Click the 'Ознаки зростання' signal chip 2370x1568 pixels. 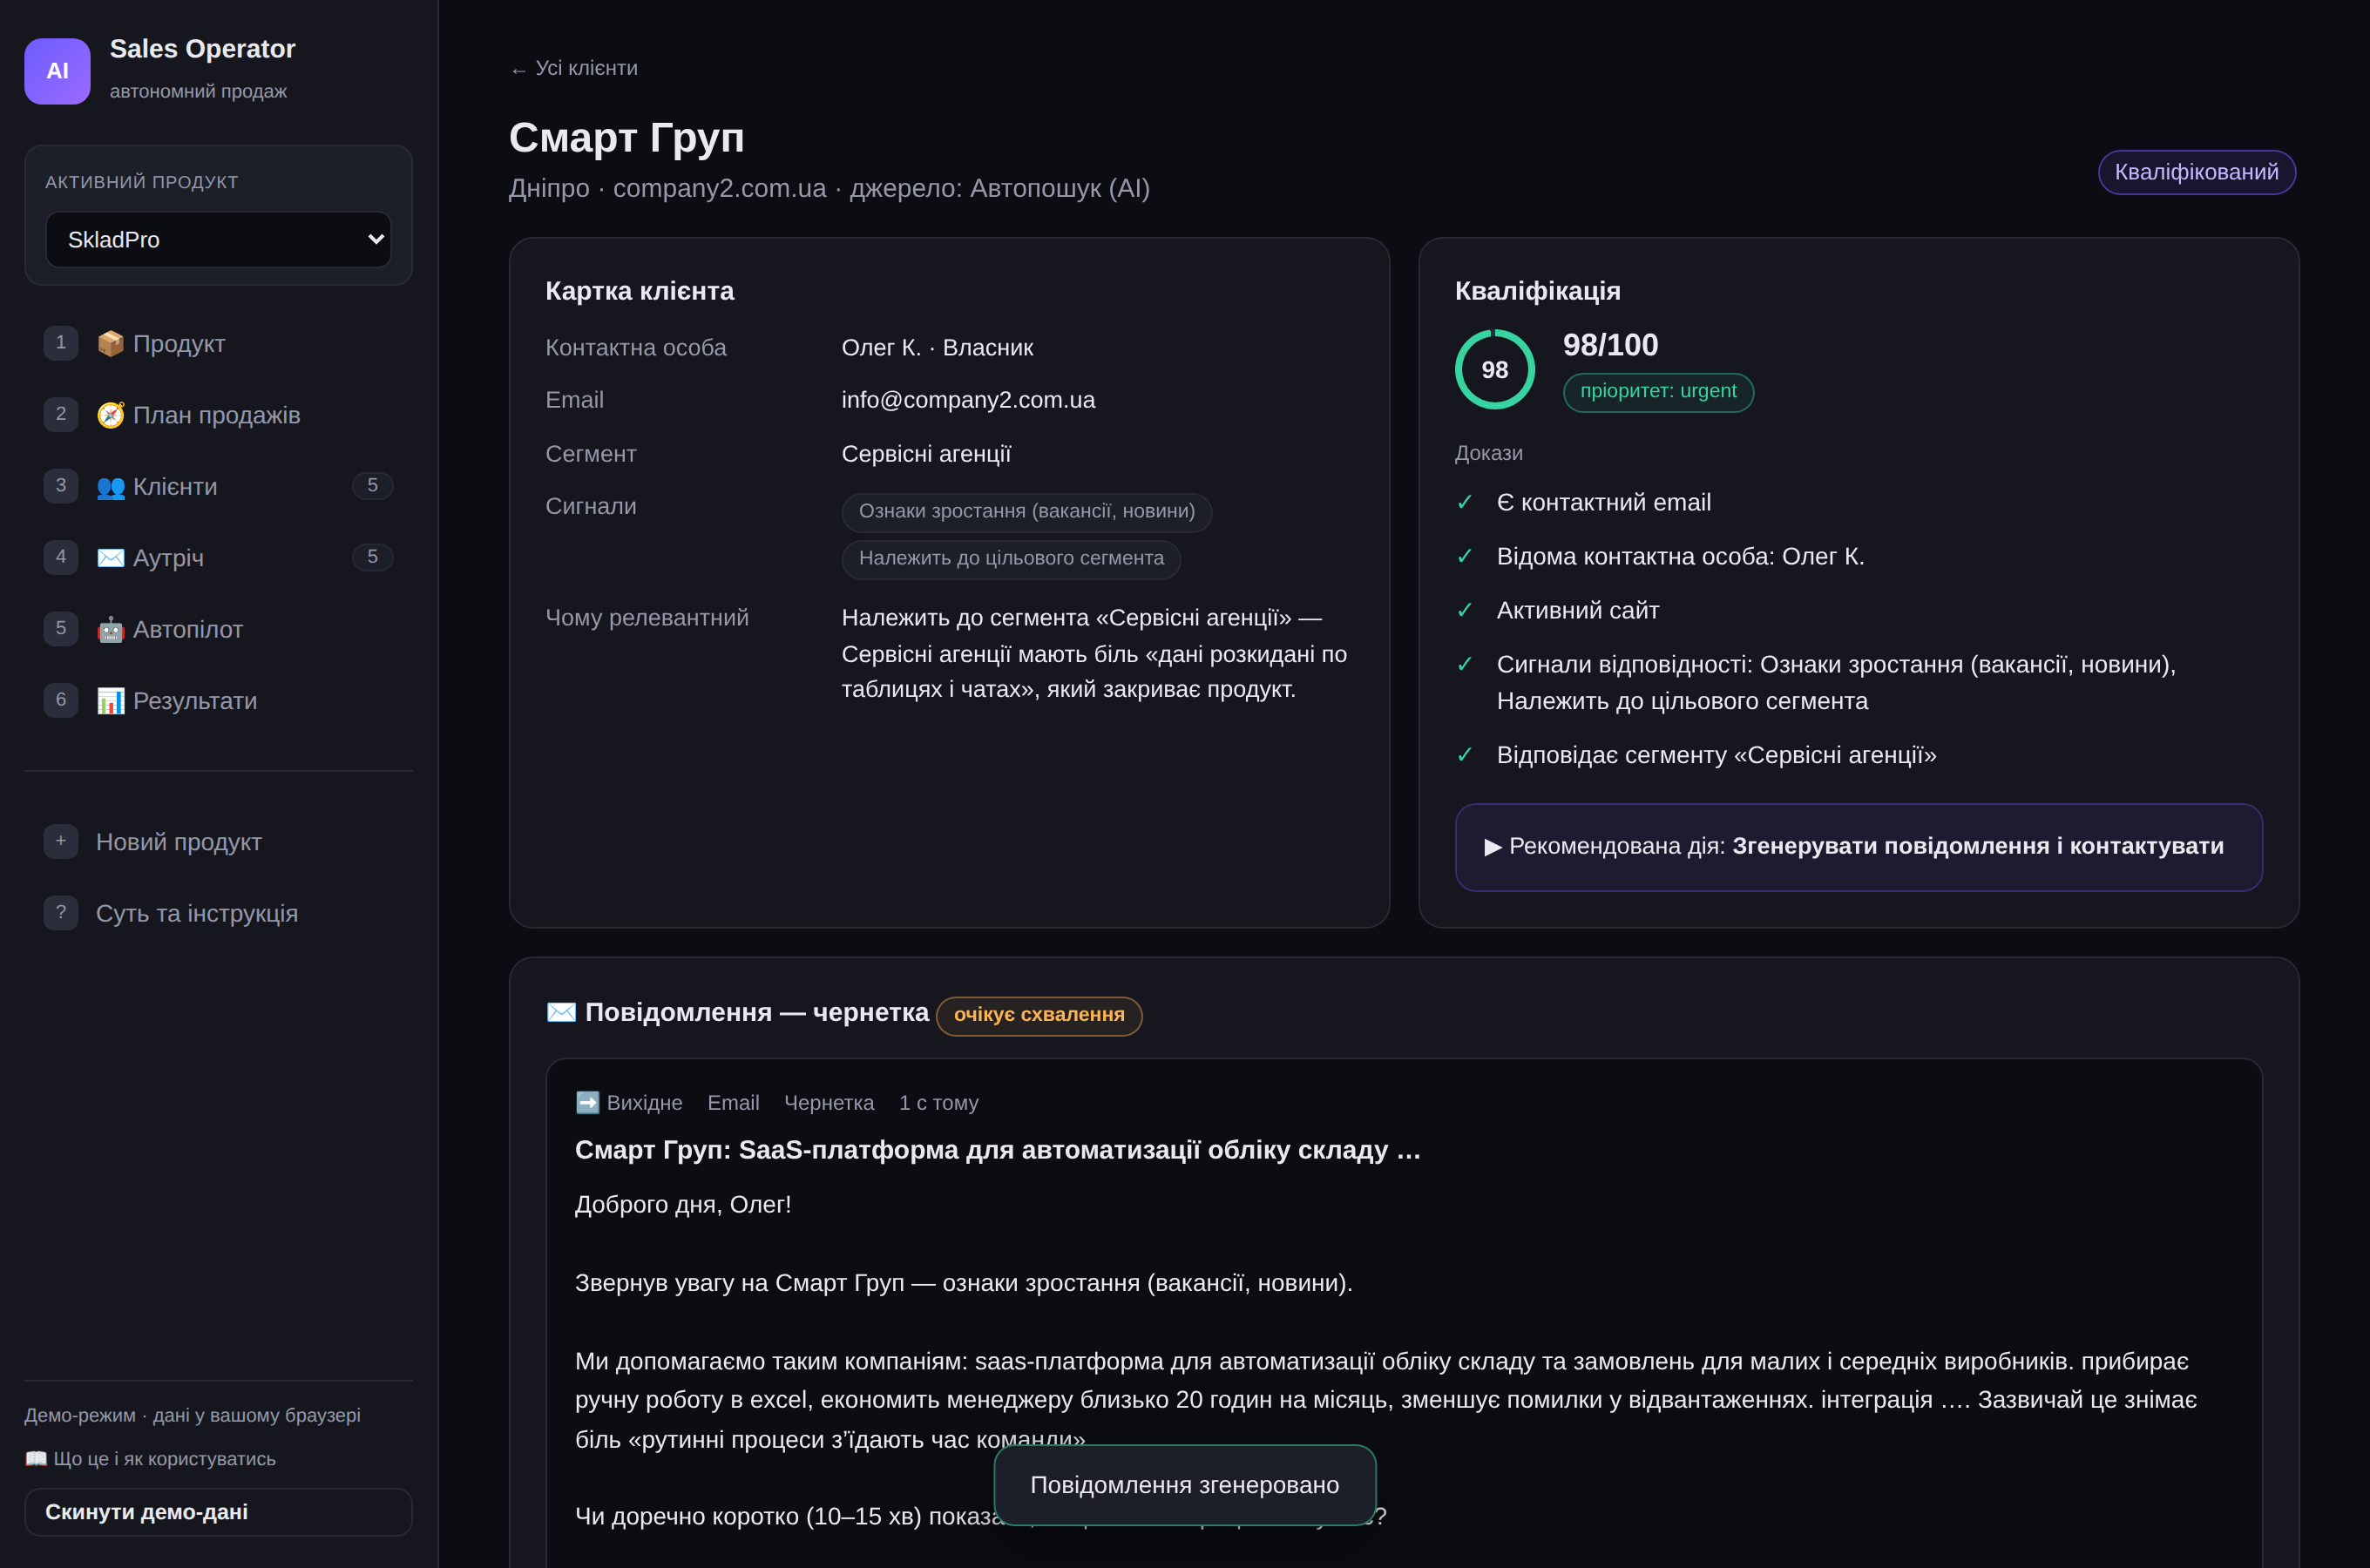pyautogui.click(x=1027, y=511)
